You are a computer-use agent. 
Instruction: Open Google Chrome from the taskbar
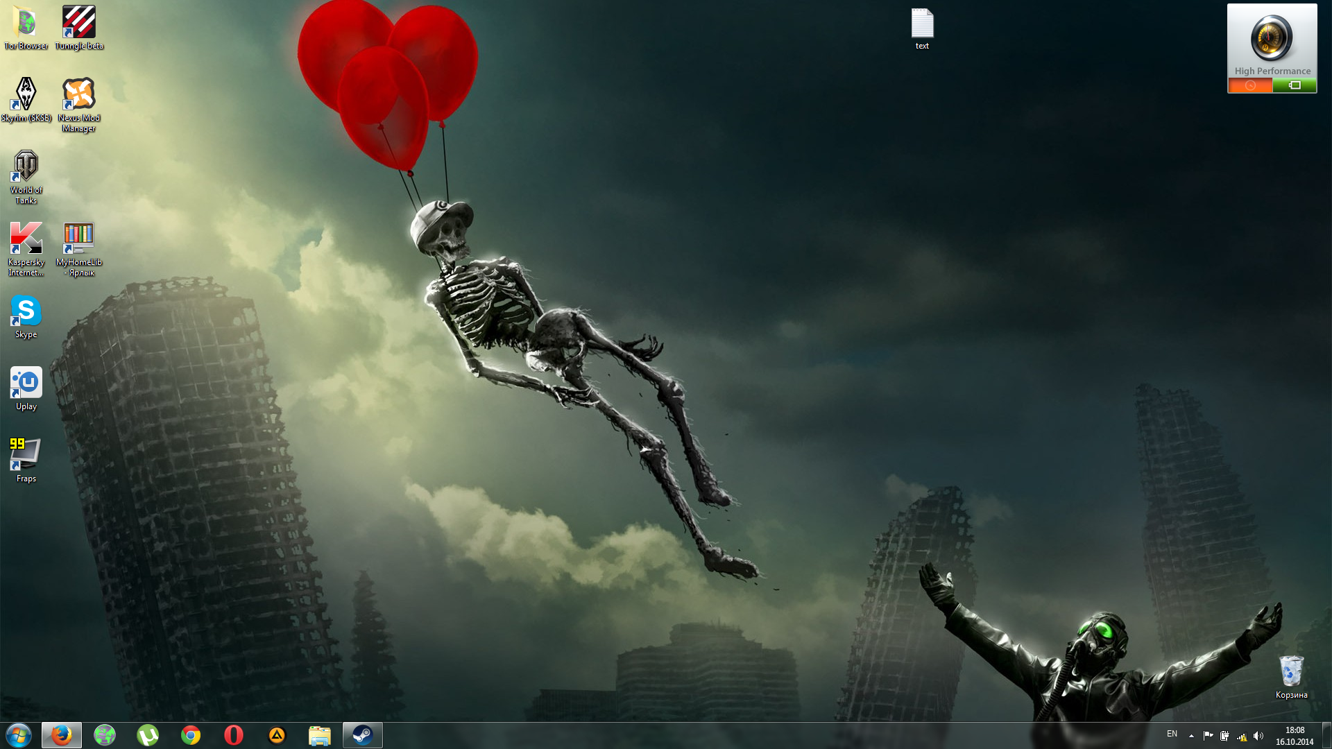[x=191, y=735]
